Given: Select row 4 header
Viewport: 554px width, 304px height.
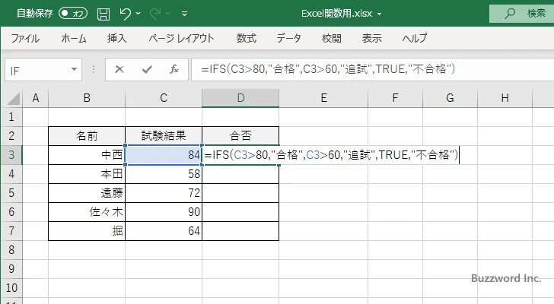Looking at the screenshot, I should click(11, 174).
